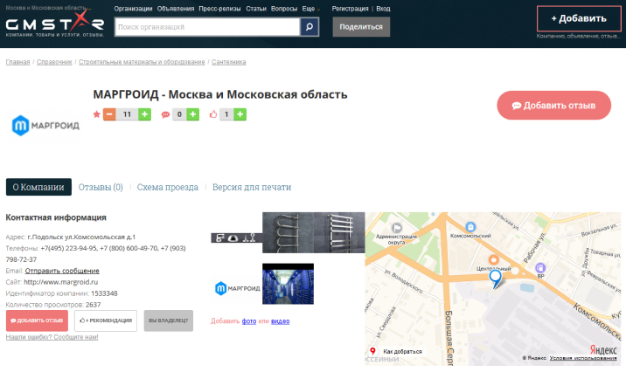The image size is (626, 372).
Task: Open the plumbing icons banner thumbnail
Action: point(236,238)
